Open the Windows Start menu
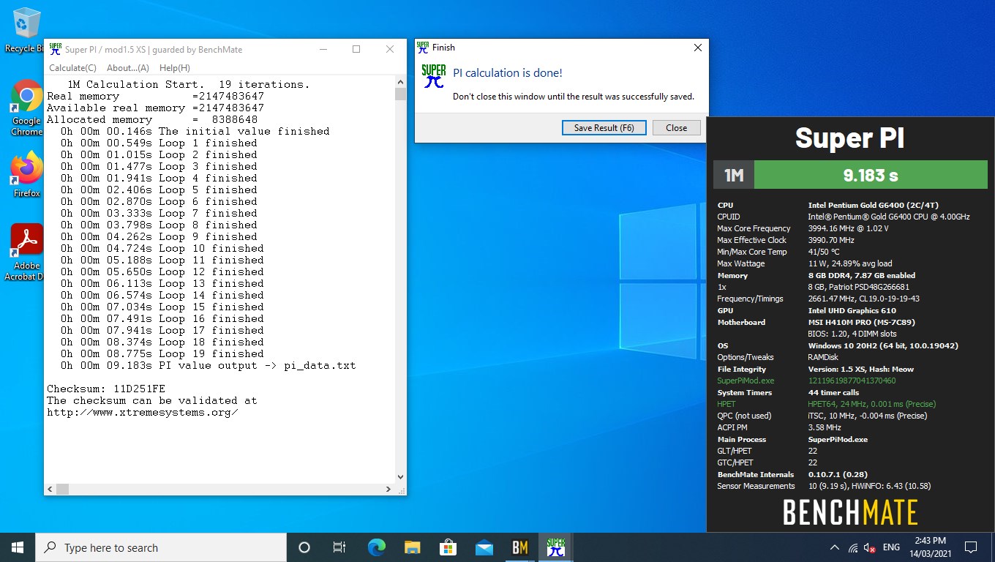 coord(18,547)
